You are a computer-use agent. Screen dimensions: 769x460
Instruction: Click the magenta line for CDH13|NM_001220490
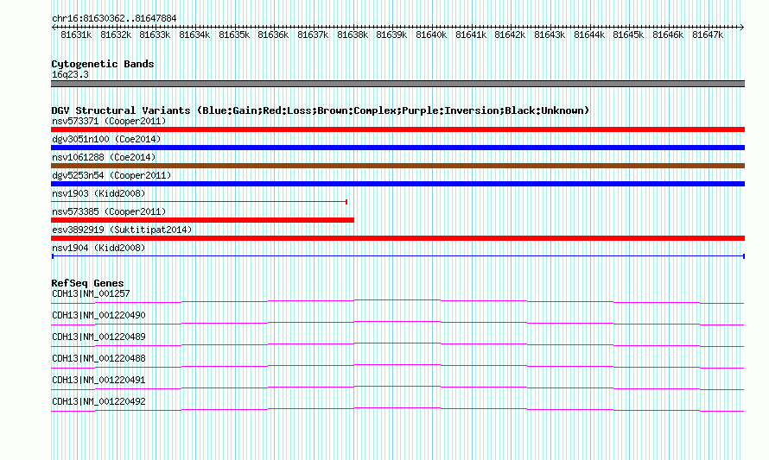click(x=397, y=323)
